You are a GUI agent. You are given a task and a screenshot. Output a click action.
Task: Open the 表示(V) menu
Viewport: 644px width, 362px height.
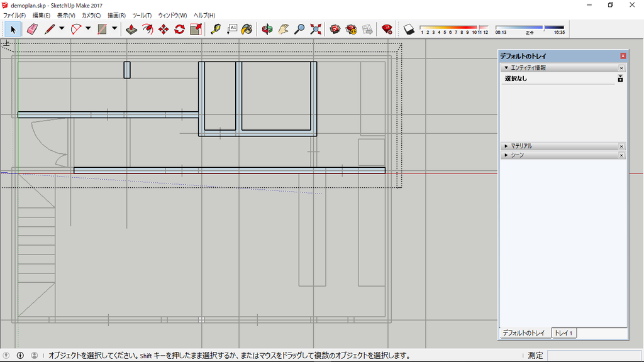coord(66,15)
